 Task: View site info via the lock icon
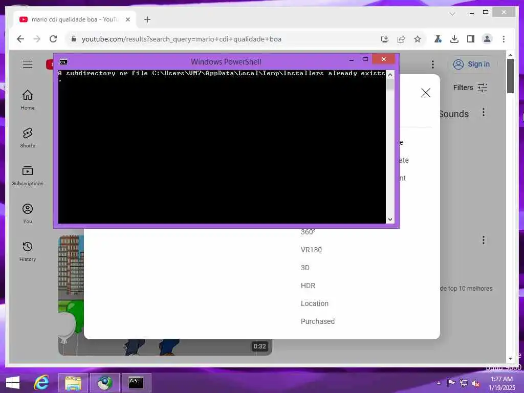[74, 39]
